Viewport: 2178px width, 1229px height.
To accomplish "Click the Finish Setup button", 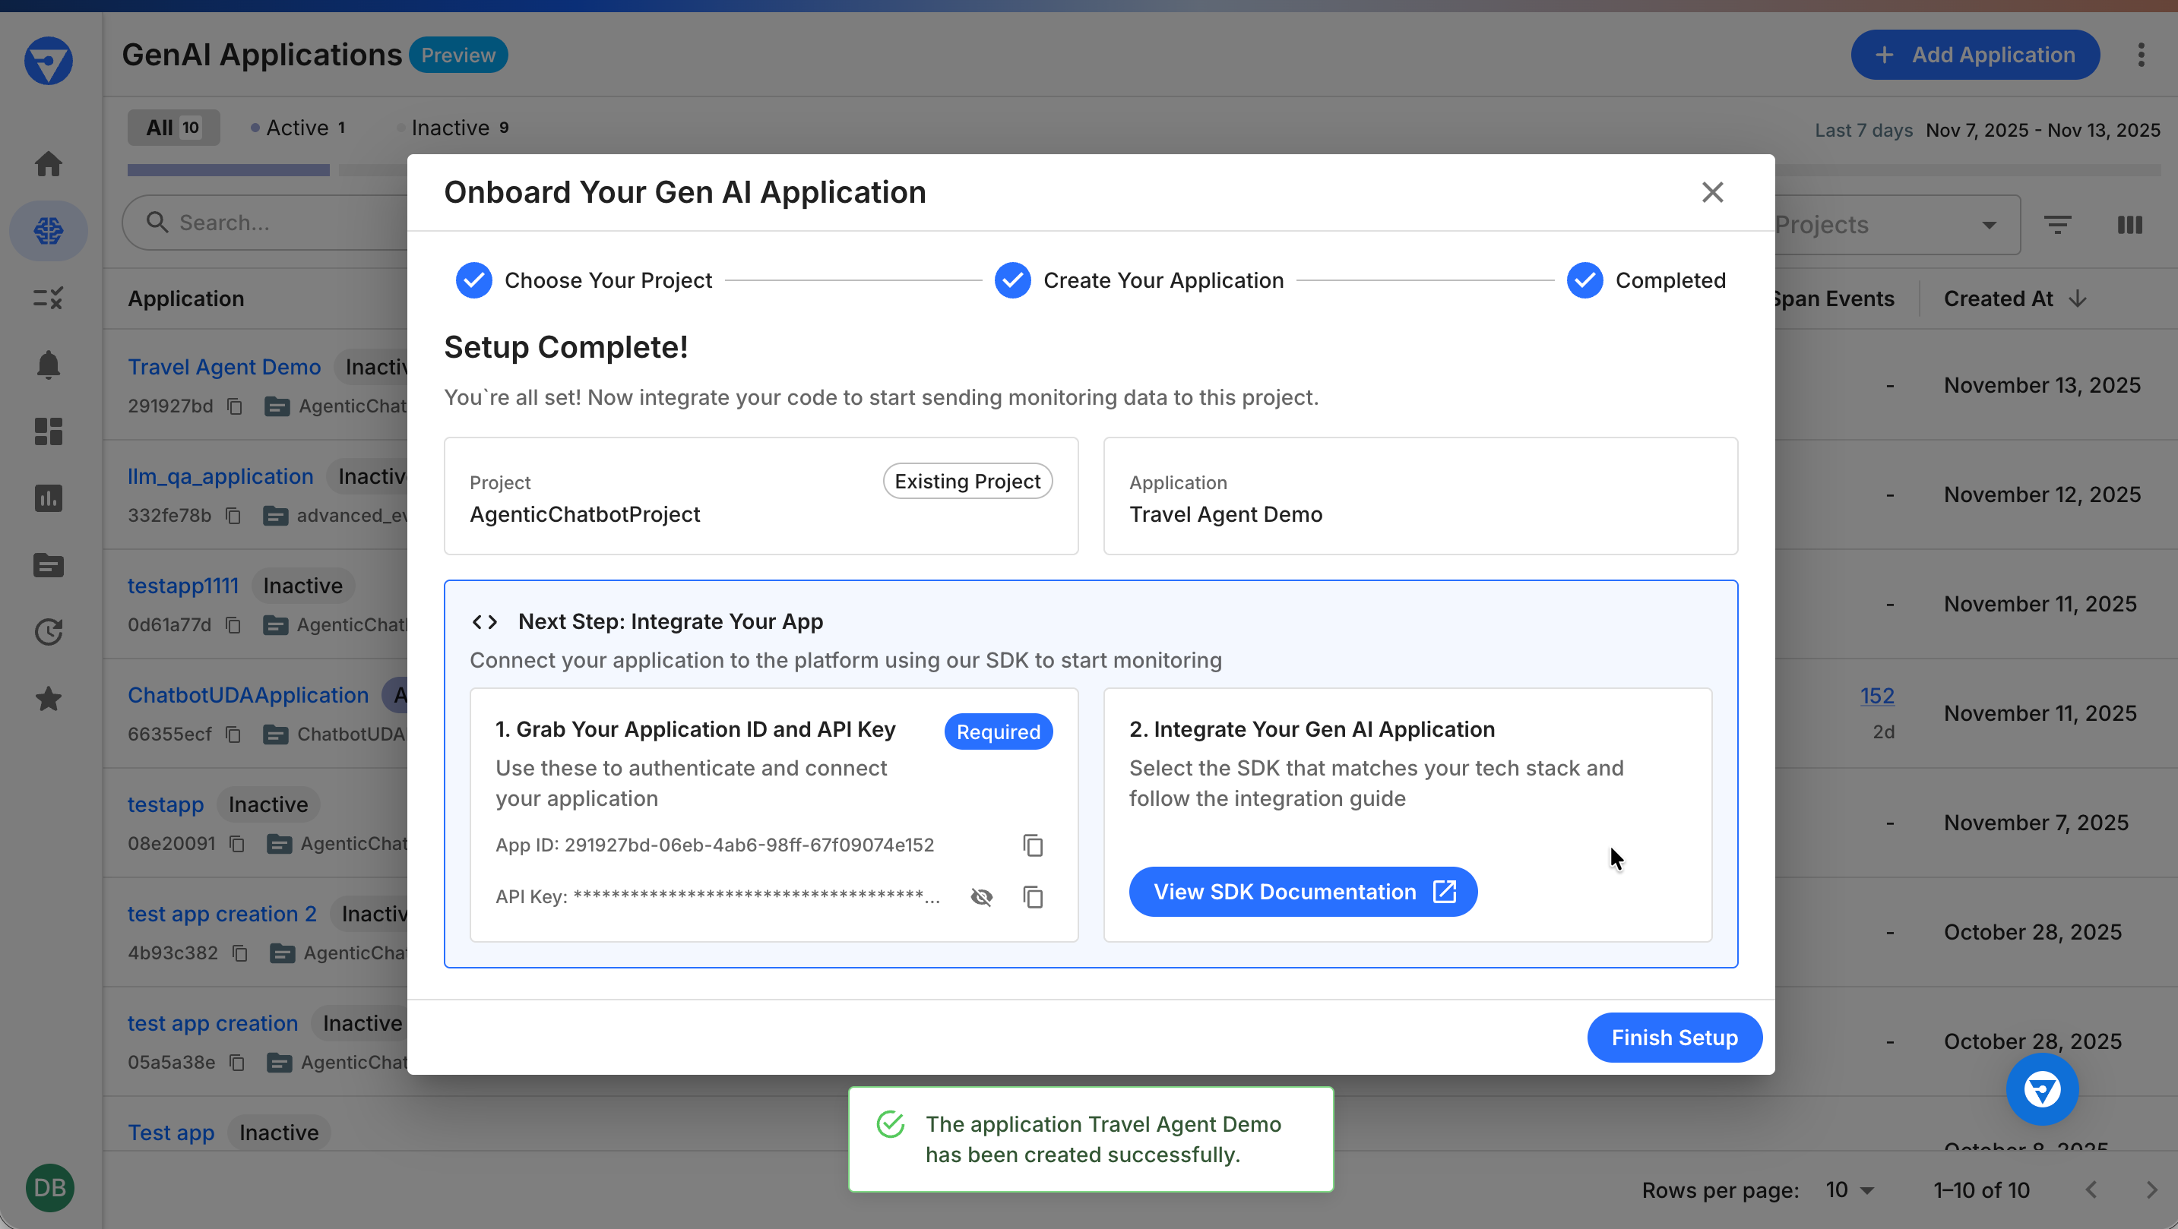I will point(1673,1037).
